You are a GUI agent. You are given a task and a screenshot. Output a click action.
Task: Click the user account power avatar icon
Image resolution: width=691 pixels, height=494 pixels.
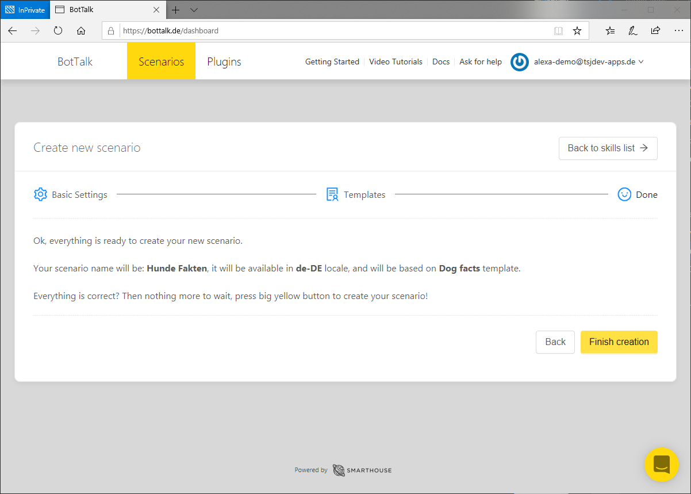tap(520, 62)
